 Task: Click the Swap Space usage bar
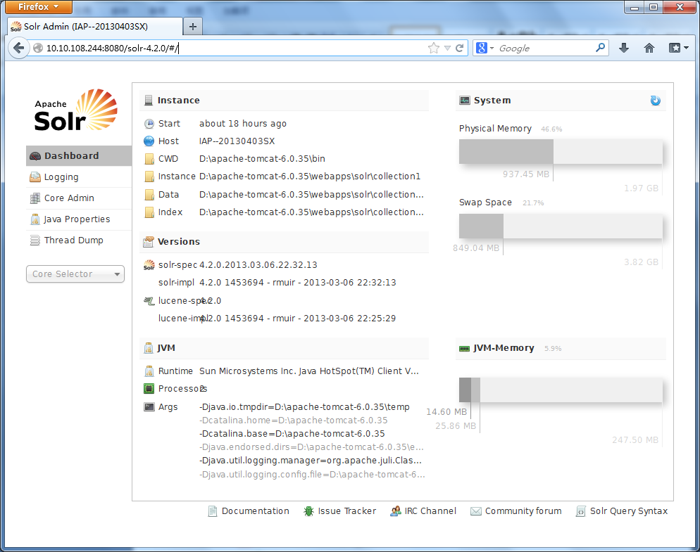pos(561,226)
